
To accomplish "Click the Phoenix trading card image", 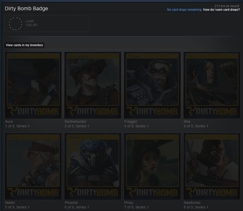I will tap(93, 166).
